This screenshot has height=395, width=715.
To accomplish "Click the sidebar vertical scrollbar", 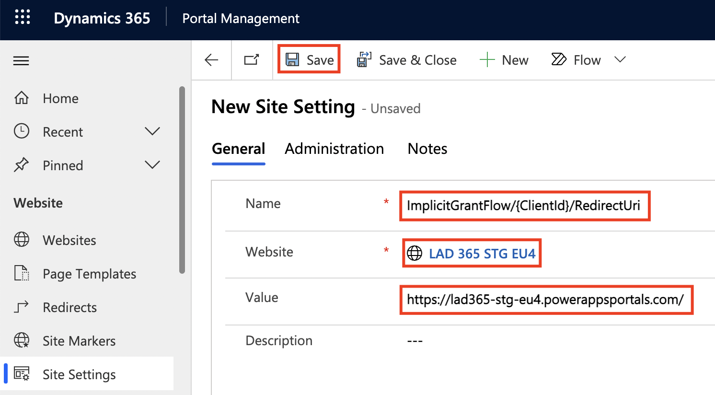I will coord(182,180).
